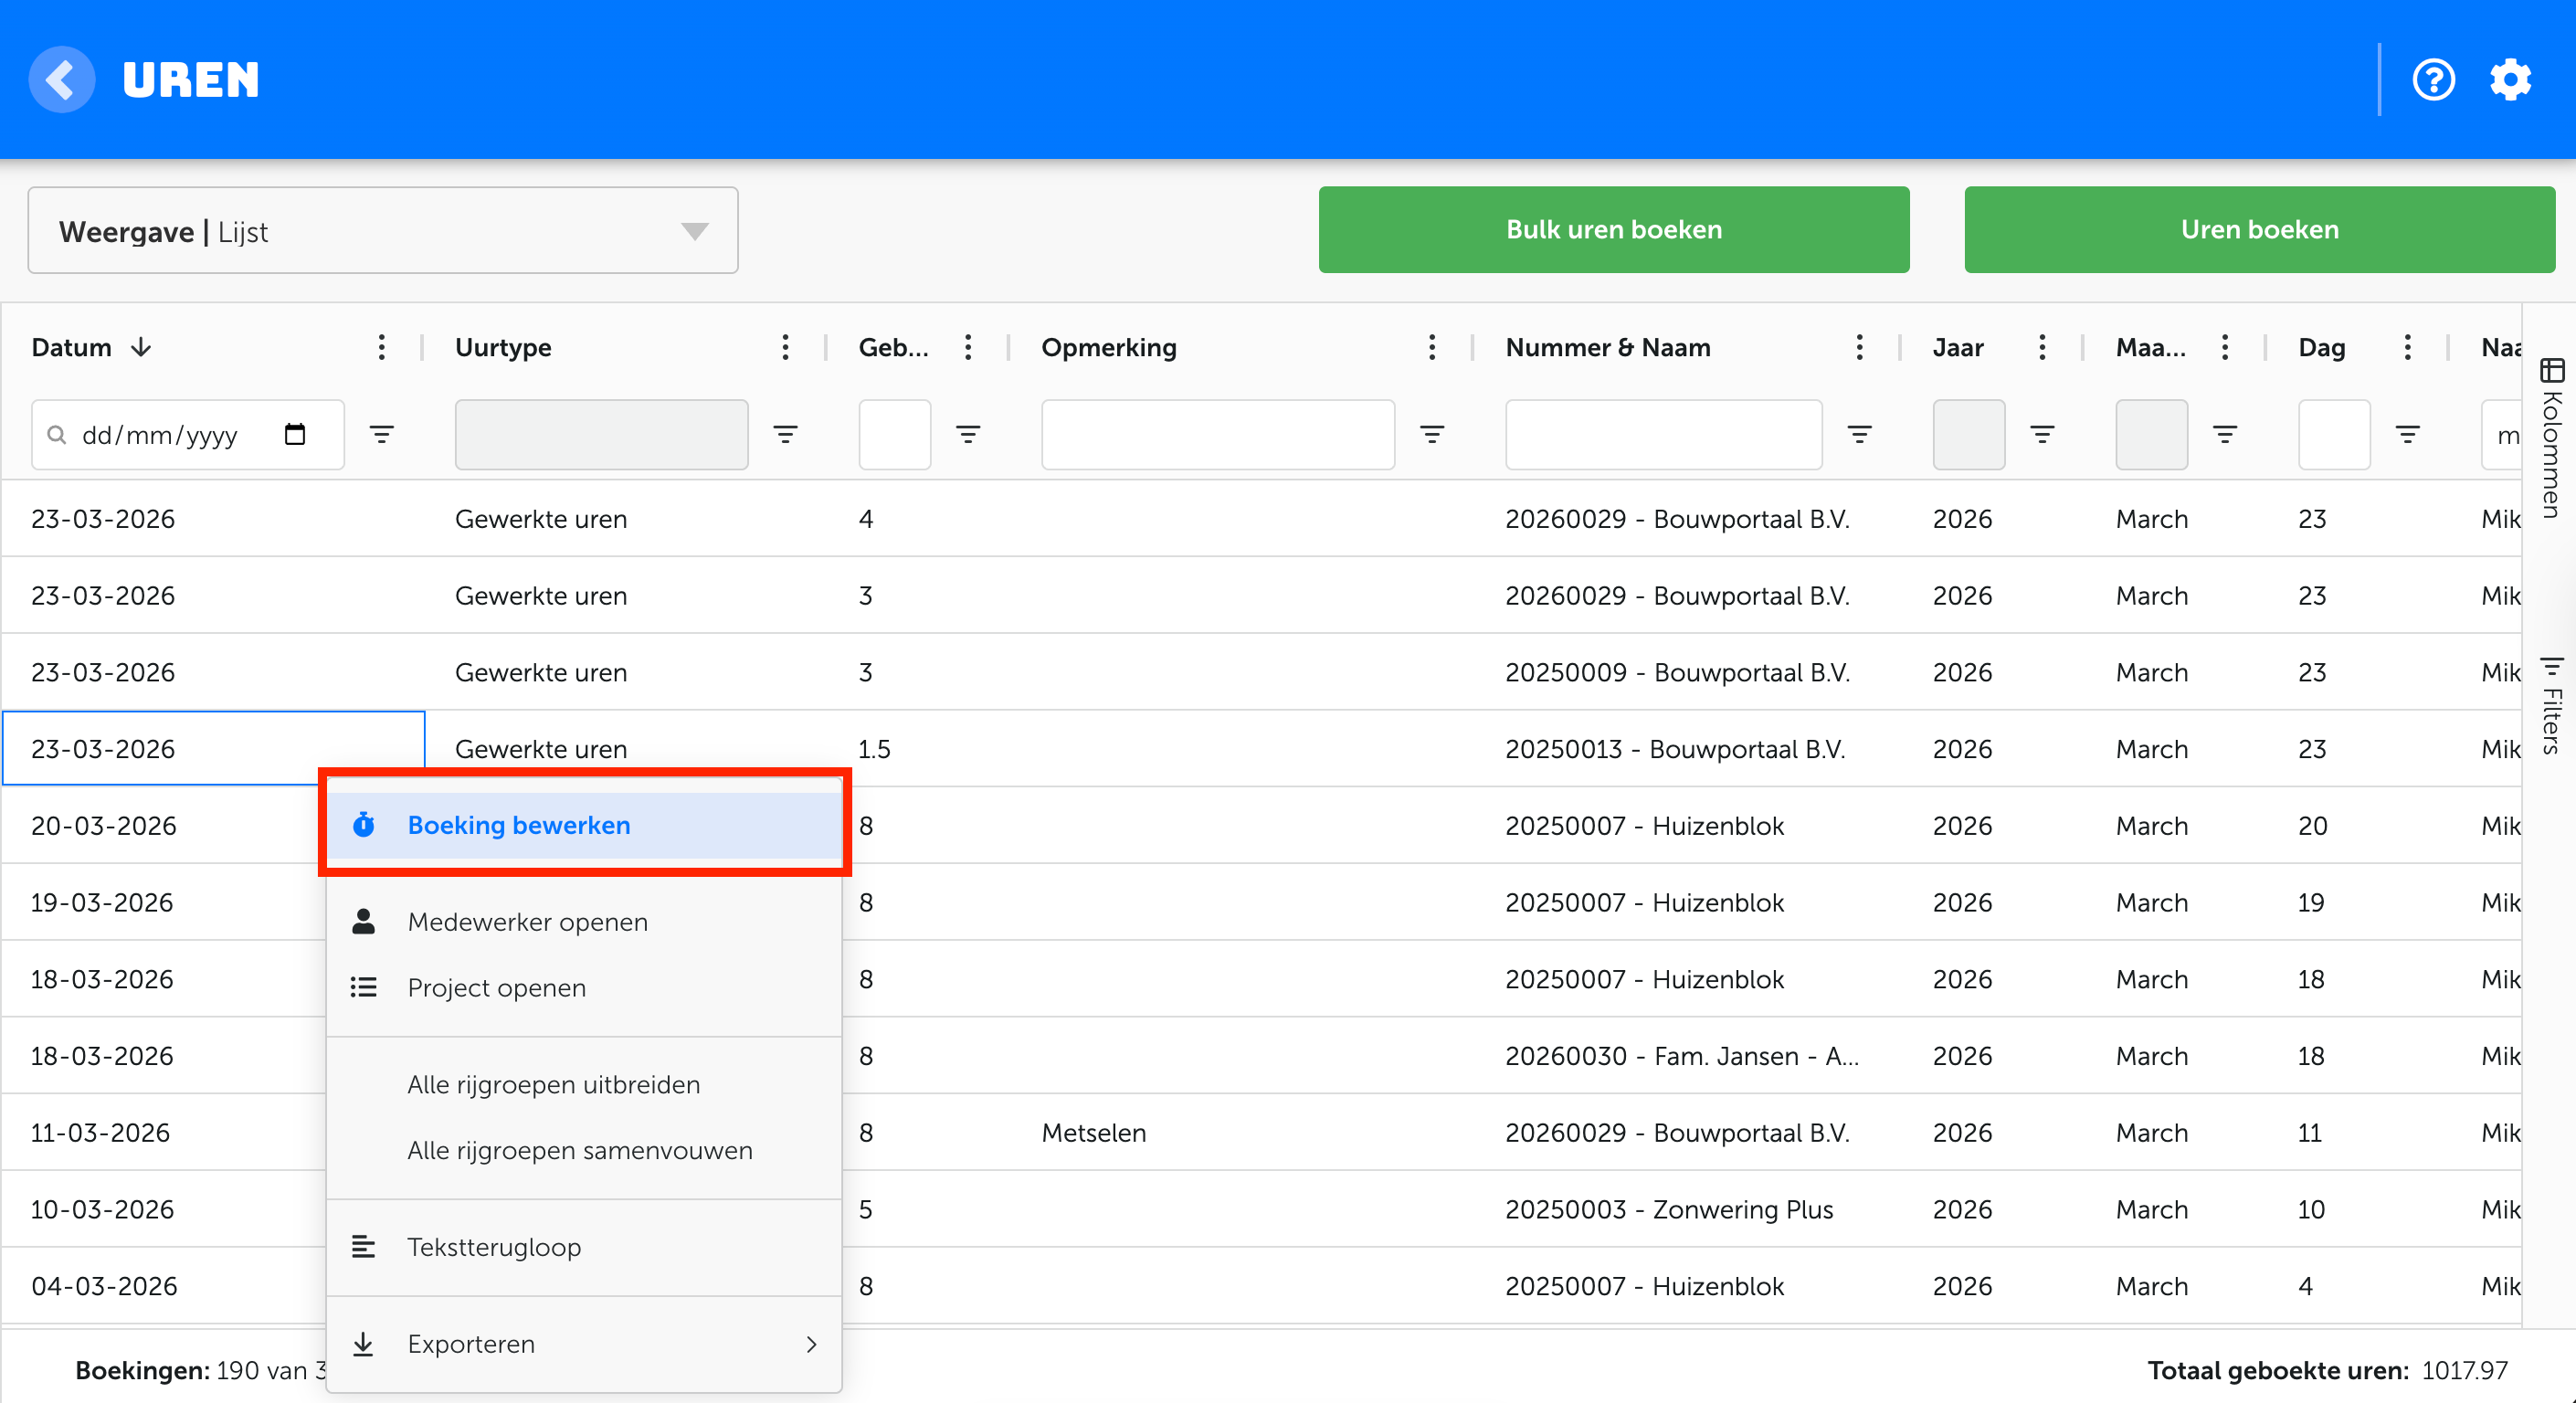Open settings via the gear icon
The image size is (2576, 1403).
(2510, 80)
